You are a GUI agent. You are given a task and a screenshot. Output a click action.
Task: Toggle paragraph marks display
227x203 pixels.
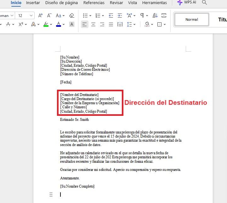tap(142, 15)
